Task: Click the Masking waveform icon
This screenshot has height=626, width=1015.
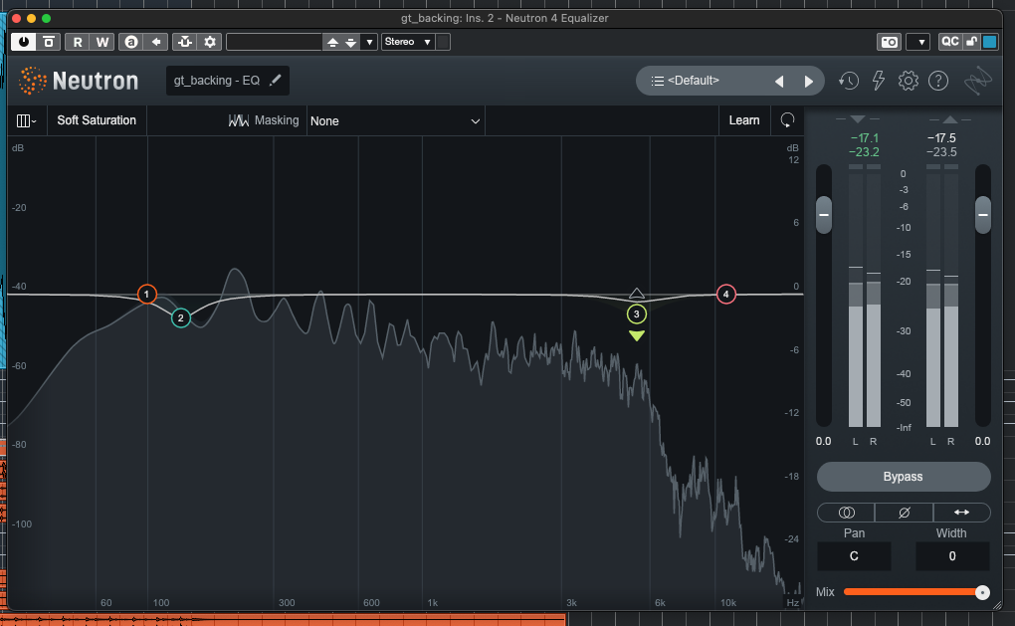Action: coord(238,120)
